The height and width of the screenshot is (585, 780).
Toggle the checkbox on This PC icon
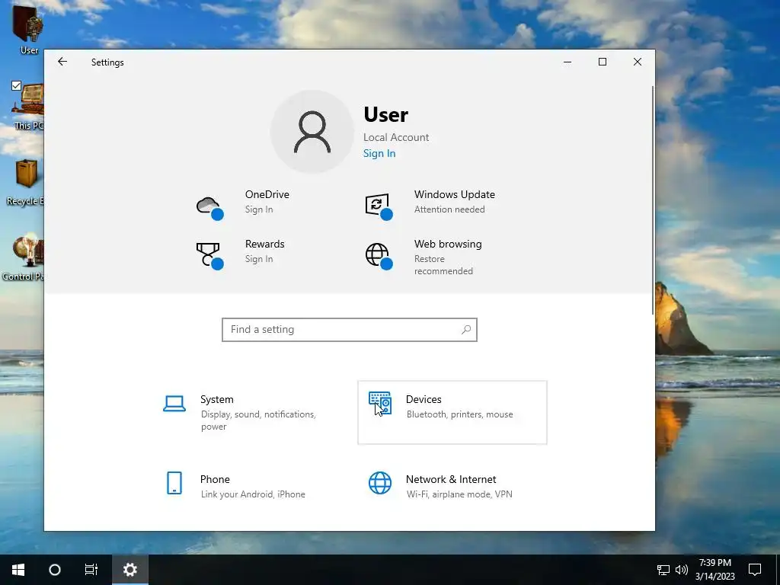(17, 85)
